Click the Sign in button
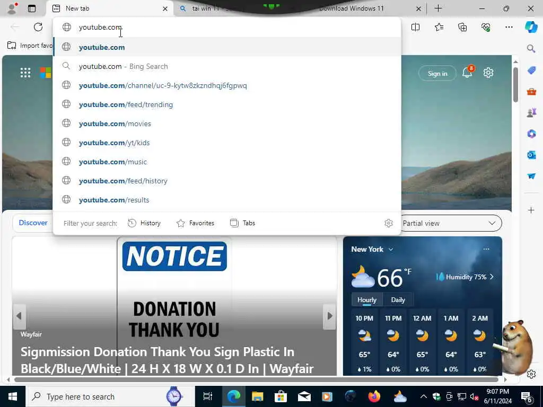 coord(437,73)
